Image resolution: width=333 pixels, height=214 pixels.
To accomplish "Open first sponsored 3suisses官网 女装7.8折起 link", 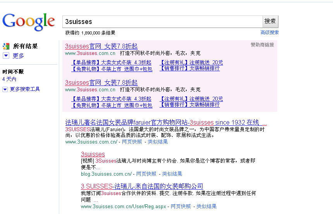I will pos(101,46).
